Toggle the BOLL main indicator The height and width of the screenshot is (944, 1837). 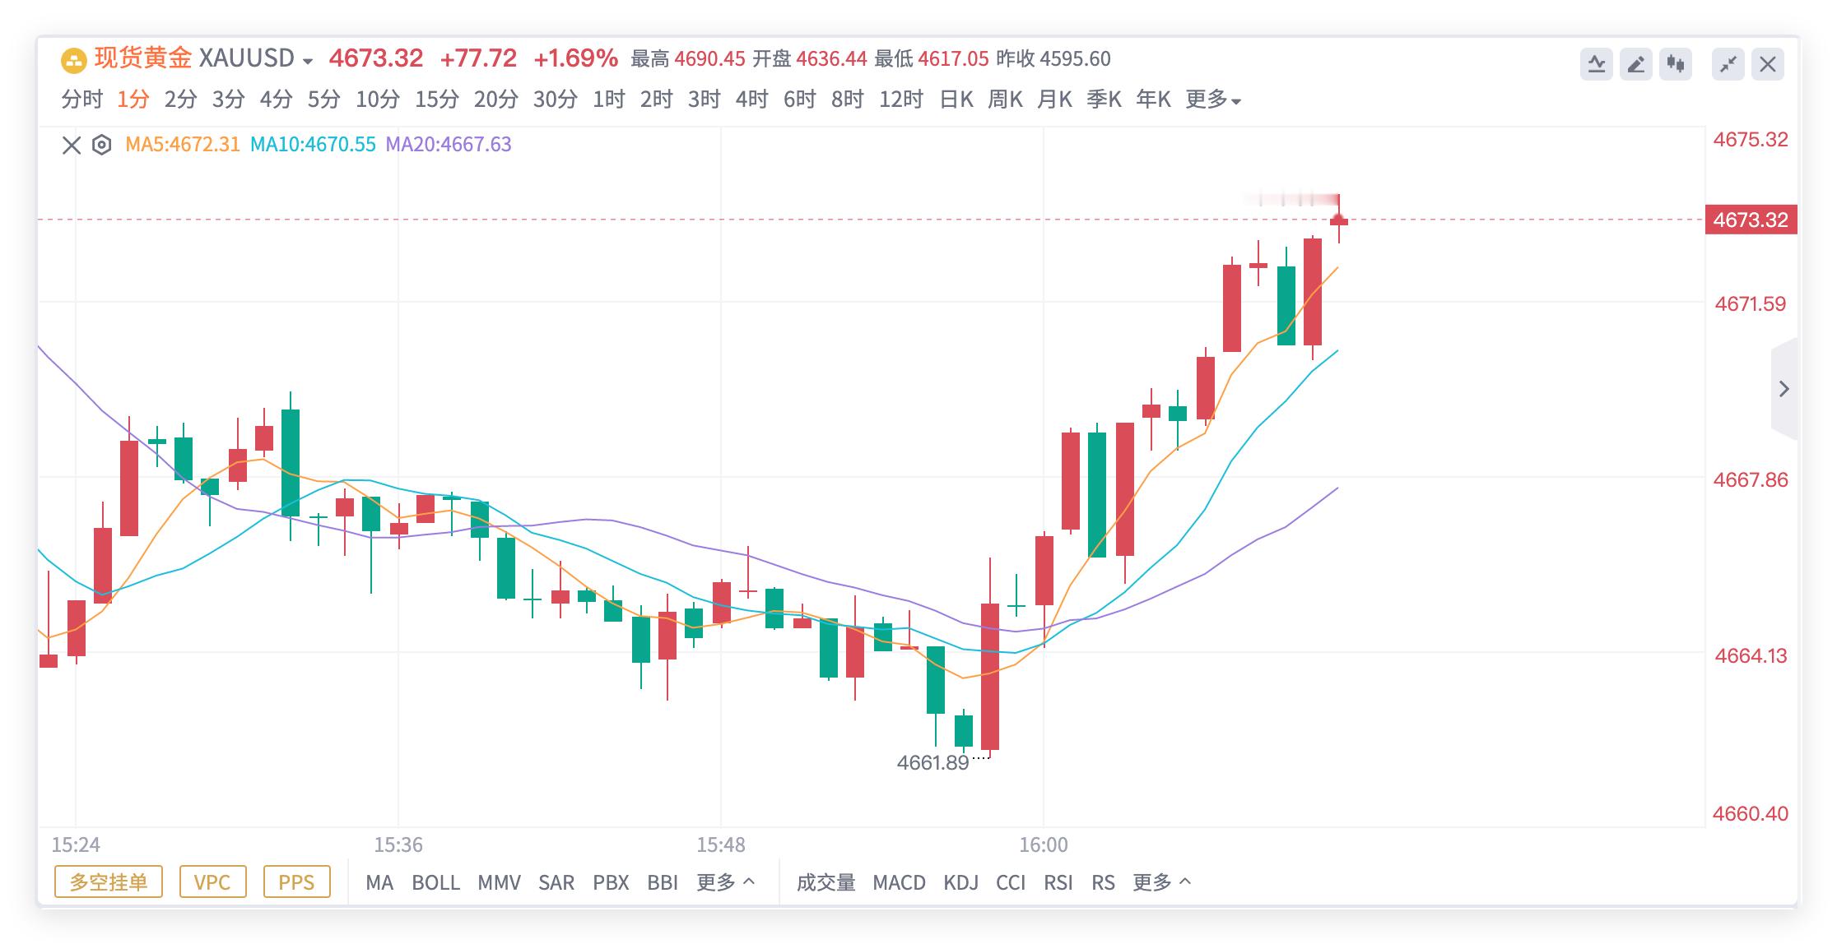(435, 882)
